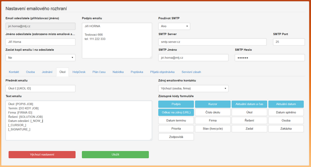The width and height of the screenshot is (311, 167).
Task: Insert 'Odkaz na zdroj (URL)' code
Action: click(x=176, y=112)
